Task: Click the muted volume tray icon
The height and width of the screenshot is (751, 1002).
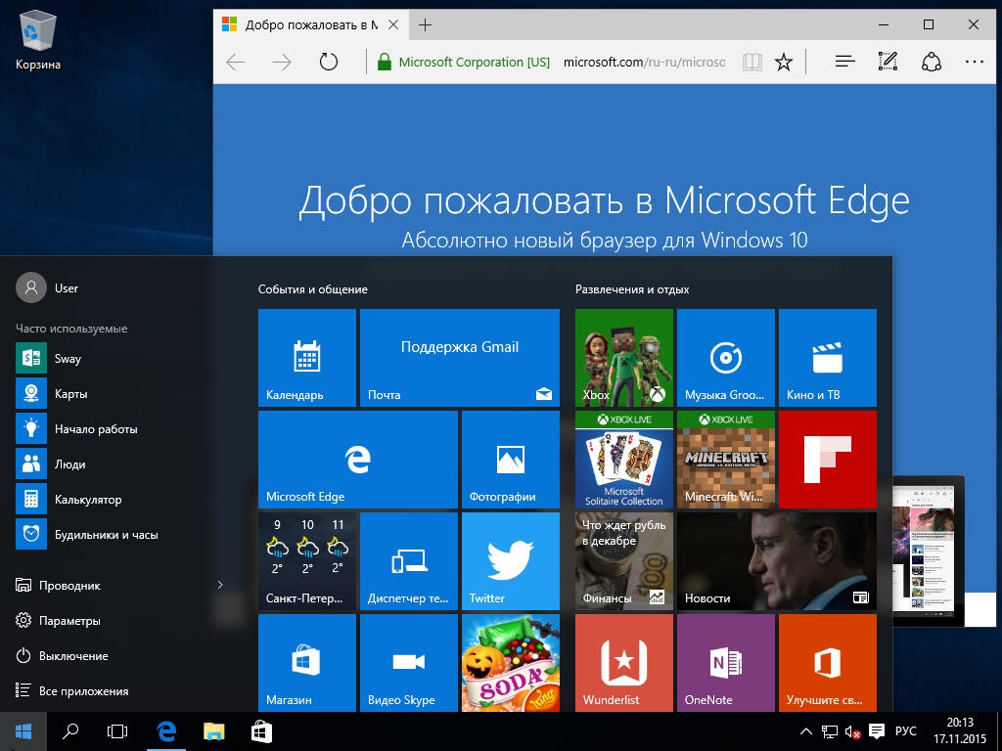Action: [x=852, y=731]
